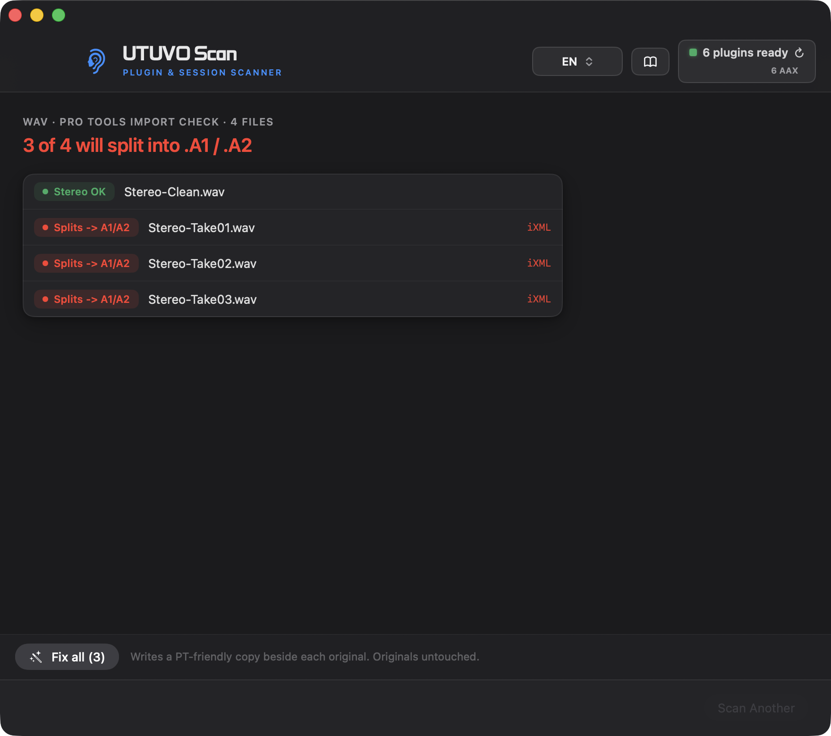Click the UTUVO Scan title text
831x736 pixels.
[179, 54]
